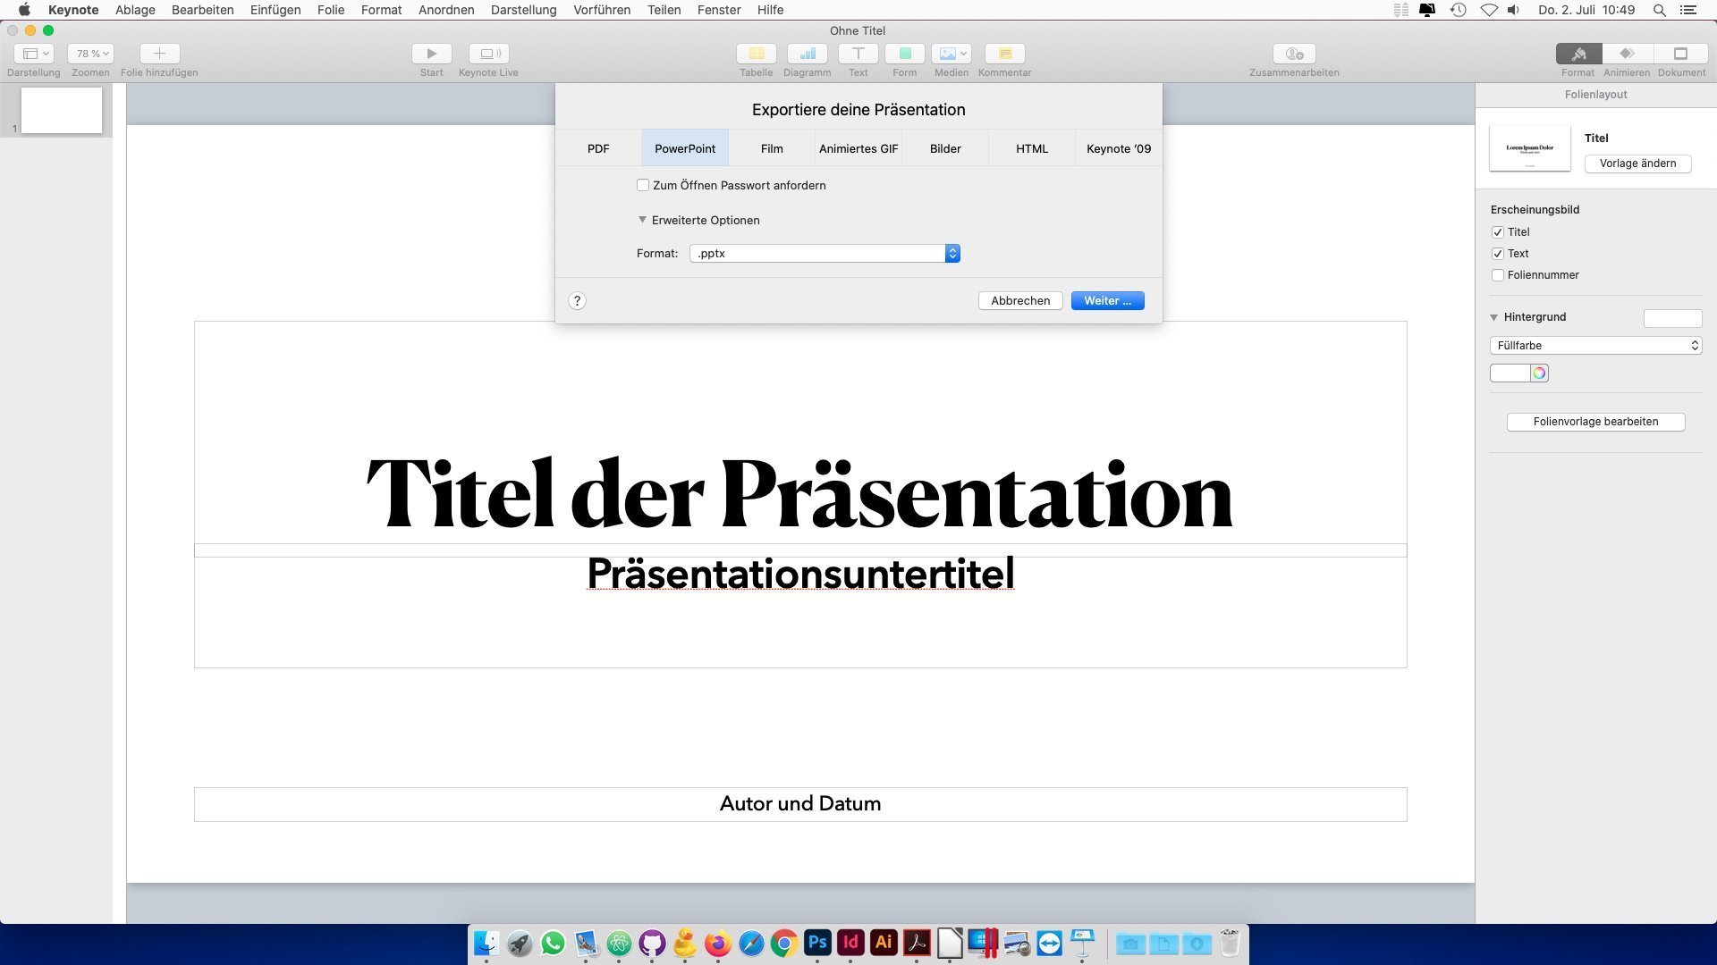
Task: Enable Zum Öffnen Passwort anfordern checkbox
Action: pyautogui.click(x=643, y=185)
